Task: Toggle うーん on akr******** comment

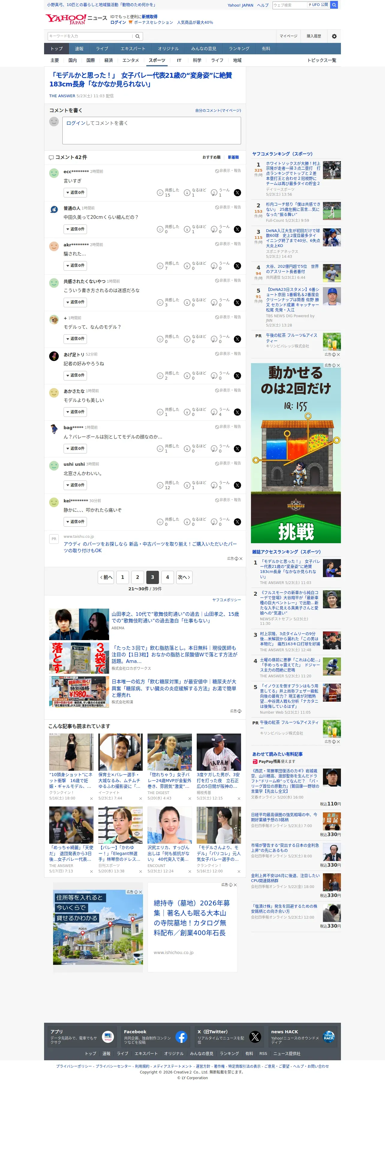Action: pos(220,266)
